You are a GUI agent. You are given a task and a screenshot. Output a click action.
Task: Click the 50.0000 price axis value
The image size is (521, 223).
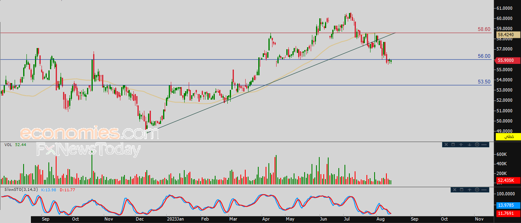click(x=504, y=121)
